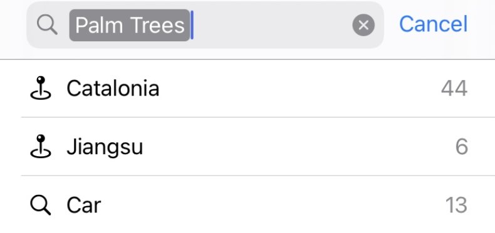
Task: Click the magnifying glass in the search bar
Action: 47,25
